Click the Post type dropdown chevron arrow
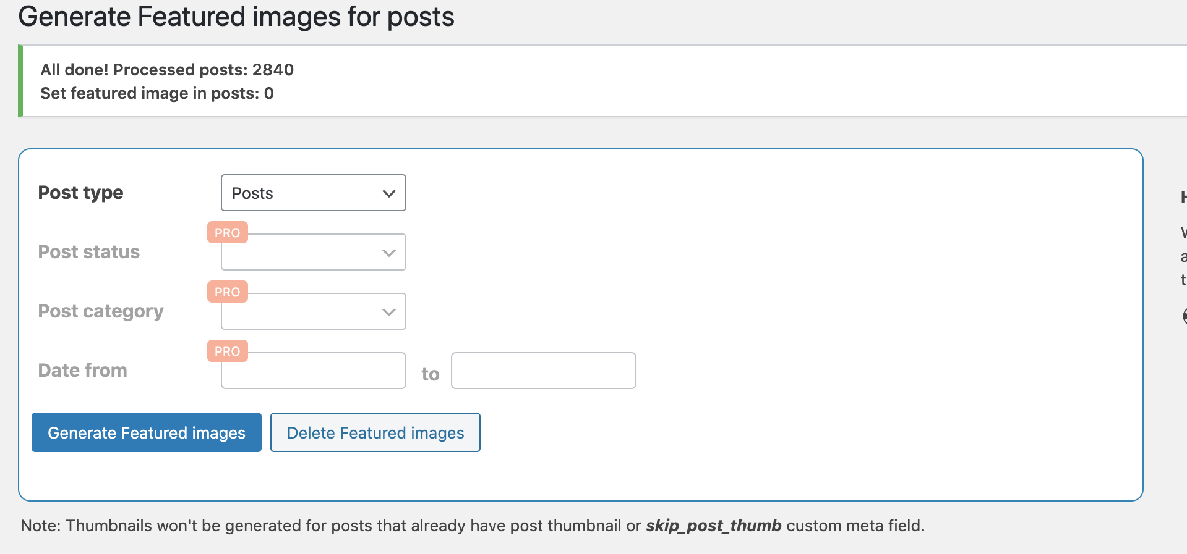 (389, 193)
